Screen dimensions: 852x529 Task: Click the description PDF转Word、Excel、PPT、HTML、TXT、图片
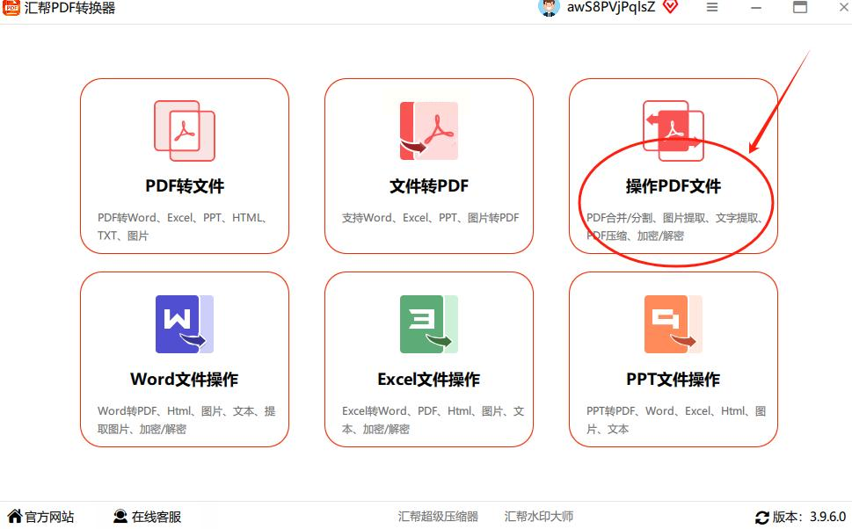[183, 227]
